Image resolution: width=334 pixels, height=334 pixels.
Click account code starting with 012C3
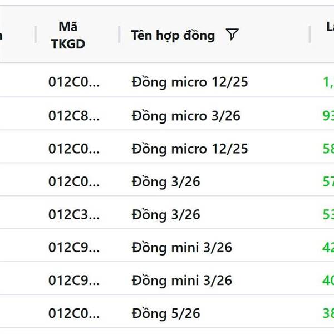74,214
